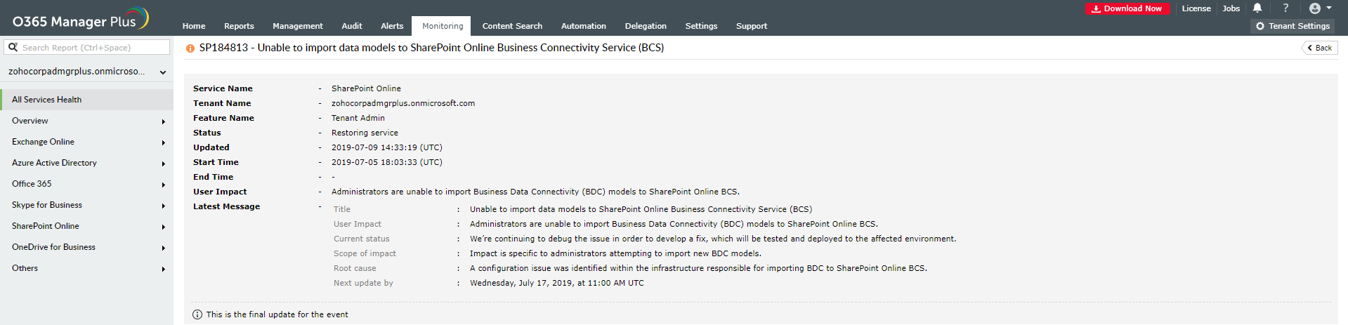Expand the SharePoint Online submenu

pyautogui.click(x=163, y=227)
